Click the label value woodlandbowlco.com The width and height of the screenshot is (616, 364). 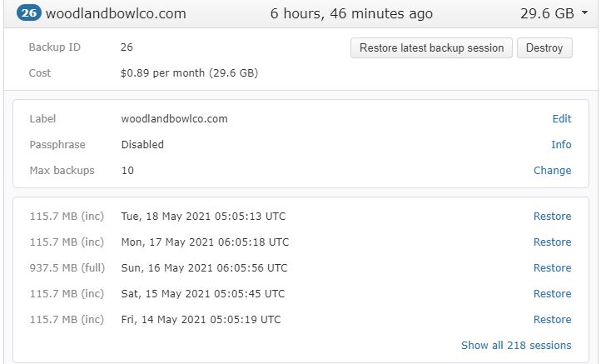[174, 119]
